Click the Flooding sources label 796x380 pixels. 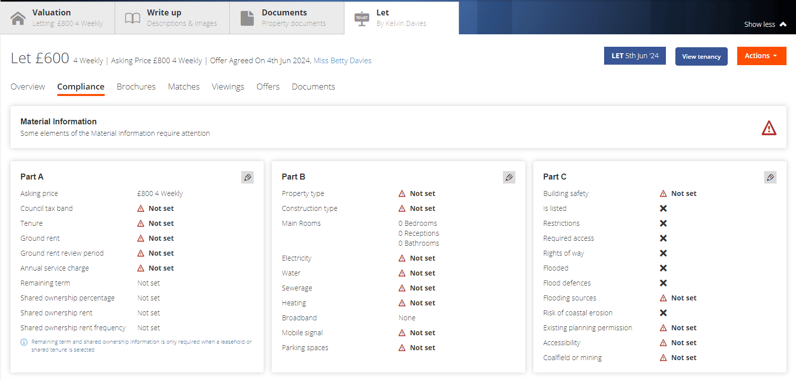[x=570, y=298]
